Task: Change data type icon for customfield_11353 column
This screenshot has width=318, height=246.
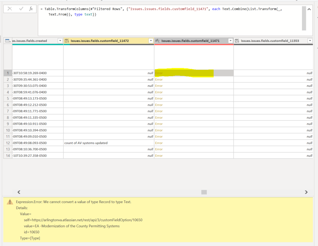Action: click(x=237, y=41)
